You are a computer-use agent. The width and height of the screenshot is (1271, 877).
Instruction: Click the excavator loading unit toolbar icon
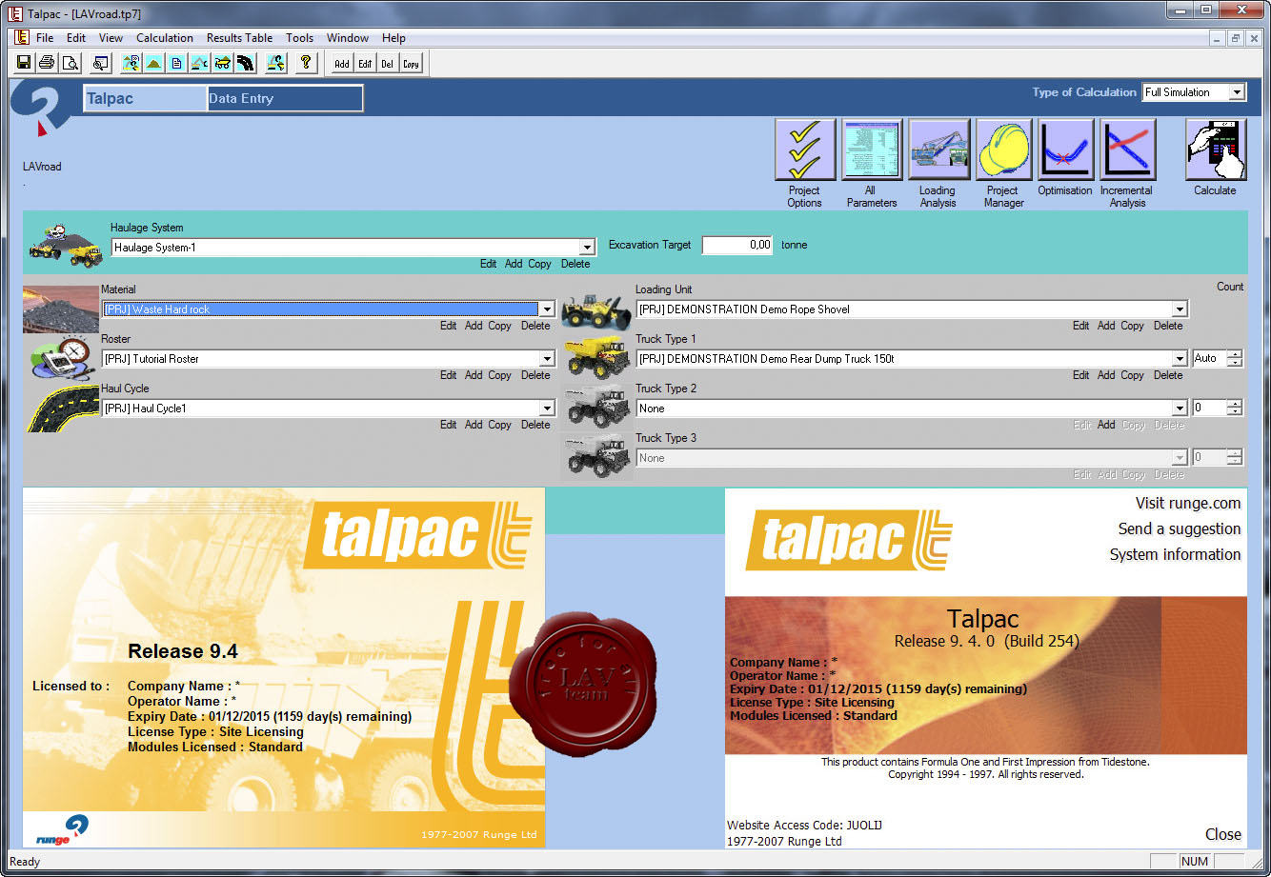click(200, 63)
